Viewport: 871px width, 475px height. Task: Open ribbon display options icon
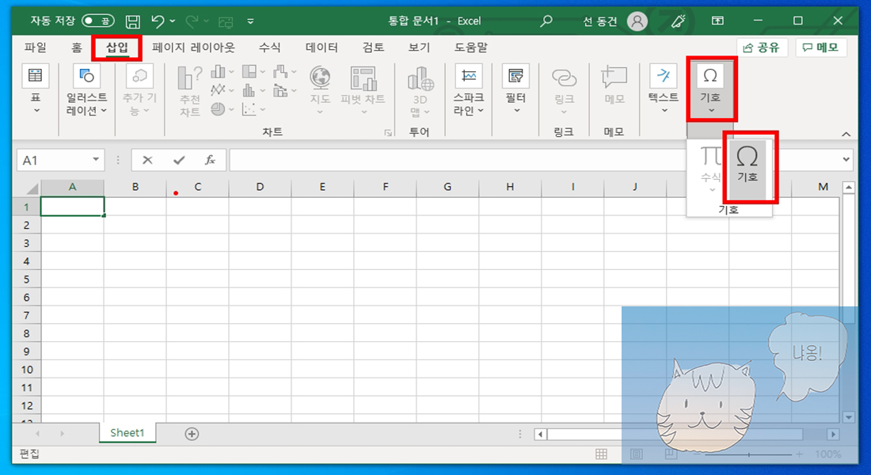point(717,21)
